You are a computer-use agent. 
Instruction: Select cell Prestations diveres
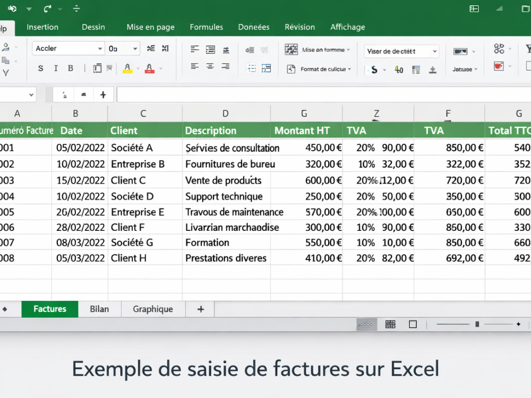click(x=226, y=258)
